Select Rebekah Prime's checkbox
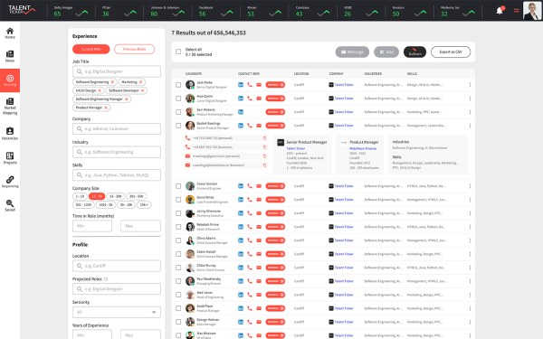 pos(178,227)
